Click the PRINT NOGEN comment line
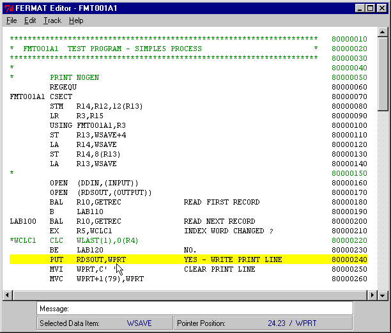The width and height of the screenshot is (391, 333). point(74,77)
